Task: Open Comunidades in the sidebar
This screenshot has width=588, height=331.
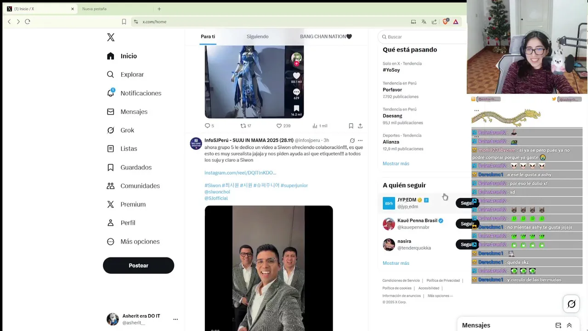Action: [x=133, y=186]
